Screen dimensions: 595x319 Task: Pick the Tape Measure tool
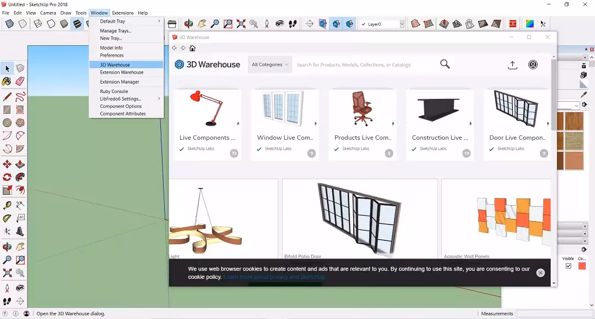click(7, 205)
